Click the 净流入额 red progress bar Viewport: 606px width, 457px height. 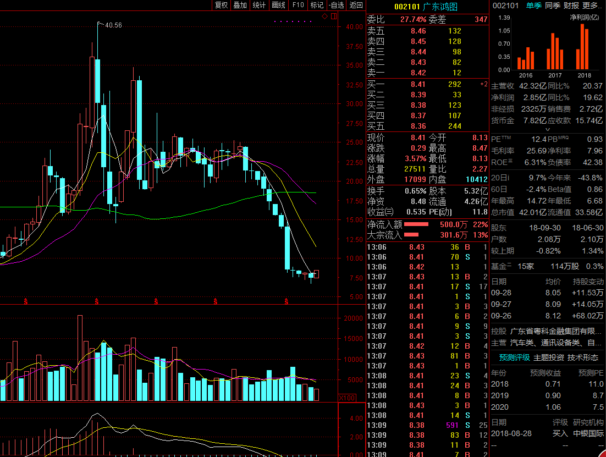416,224
